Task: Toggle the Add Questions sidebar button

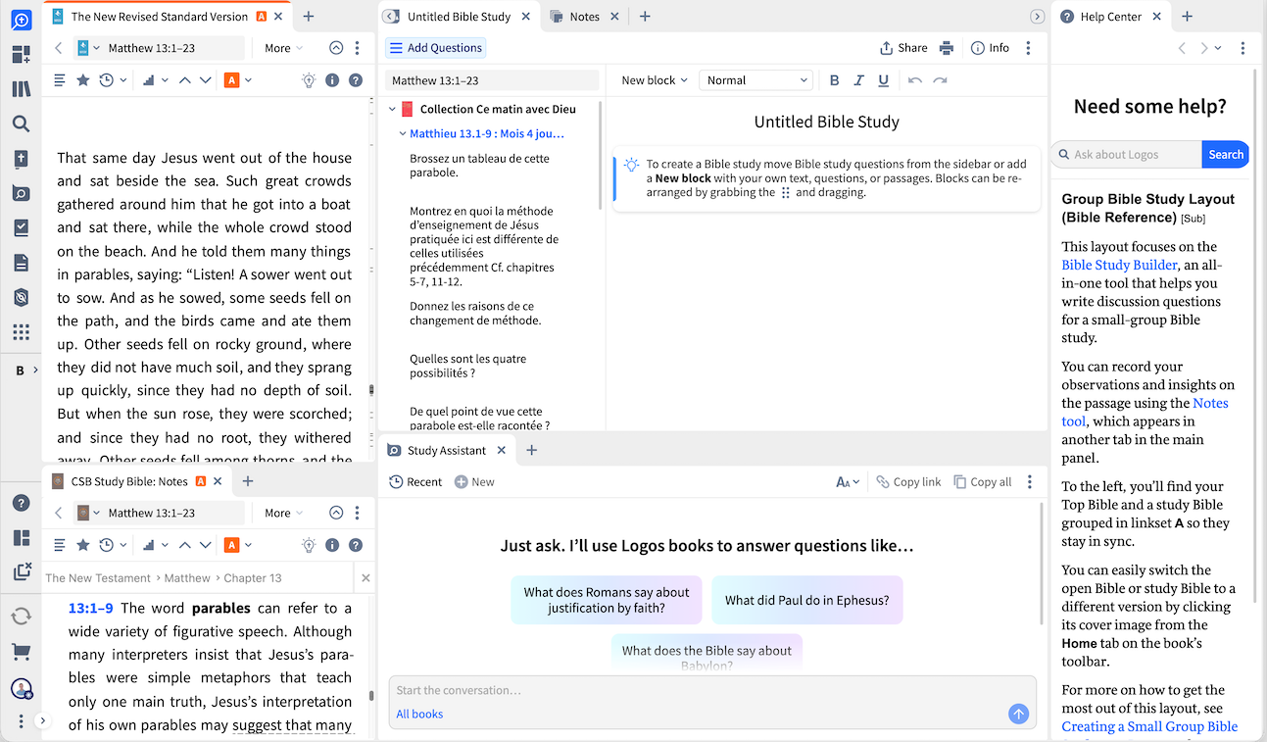Action: point(436,48)
